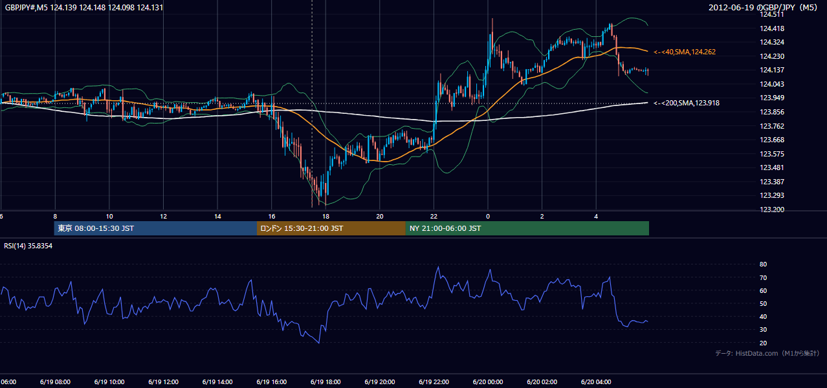Viewport: 827px width, 388px height.
Task: Click the bottom date label 6/19 12:00
Action: pos(162,382)
